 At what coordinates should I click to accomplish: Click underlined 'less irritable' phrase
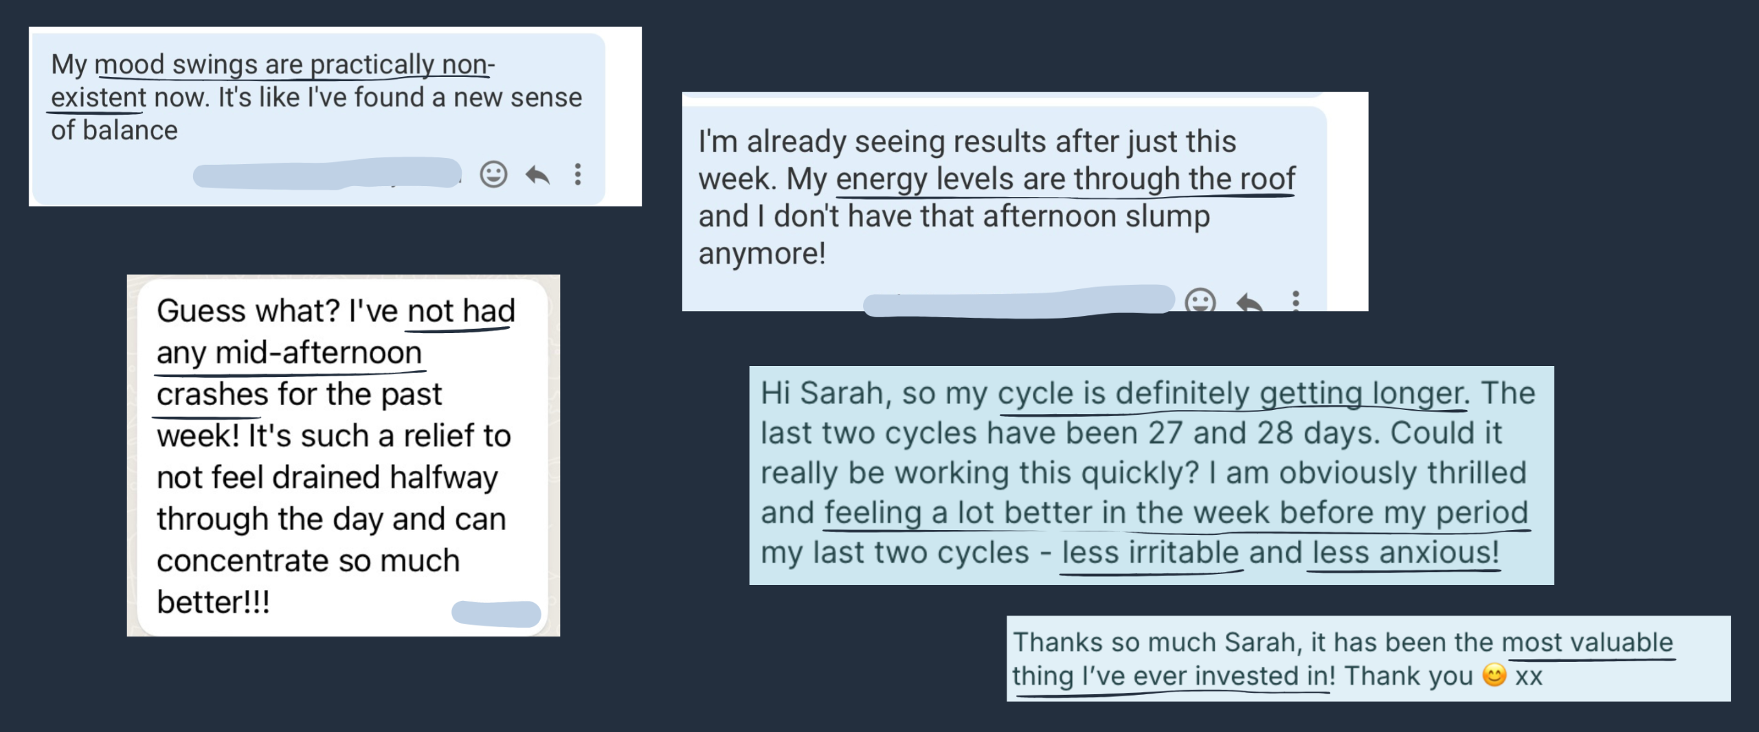pyautogui.click(x=1150, y=553)
